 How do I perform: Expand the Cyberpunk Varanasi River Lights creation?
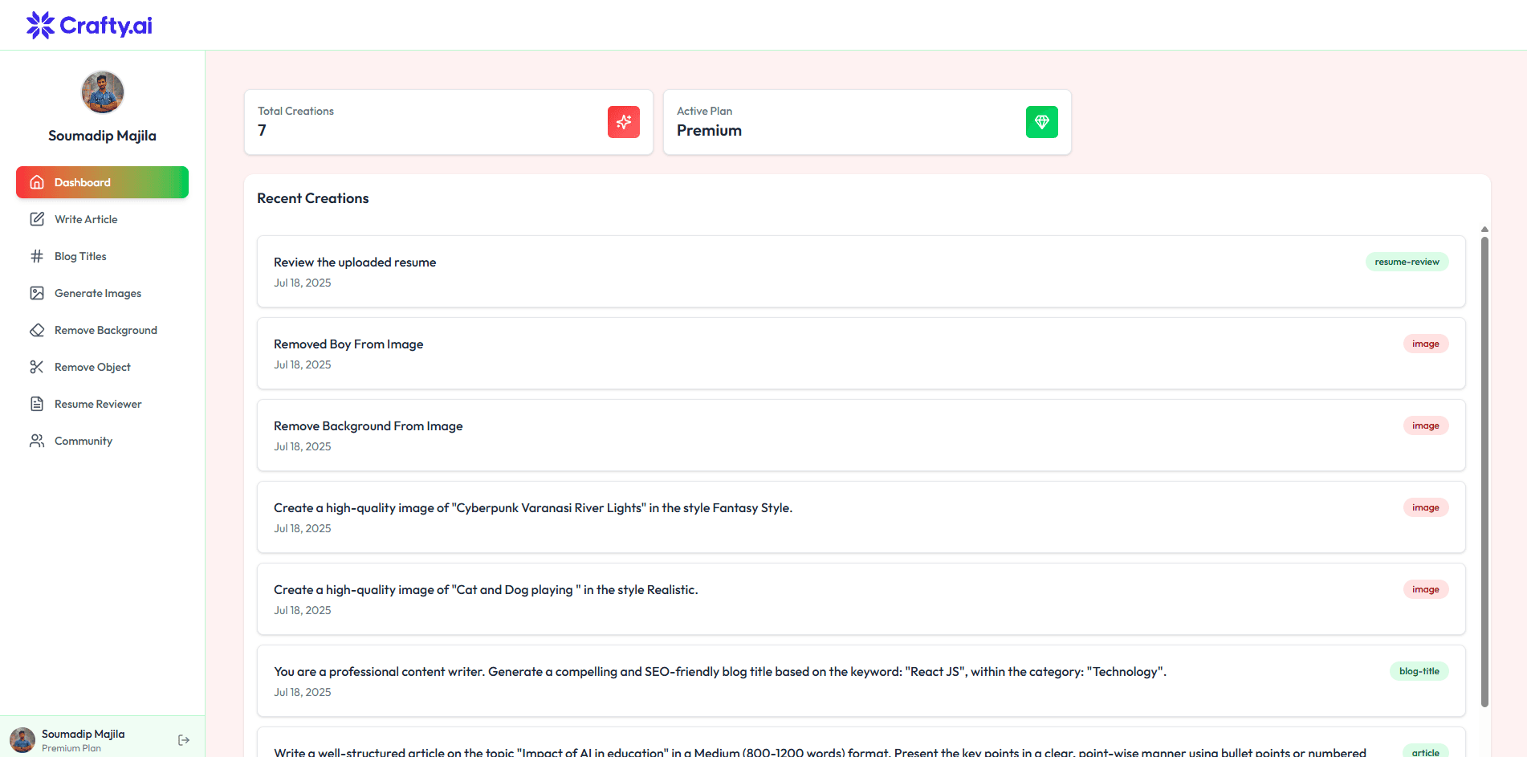click(861, 517)
